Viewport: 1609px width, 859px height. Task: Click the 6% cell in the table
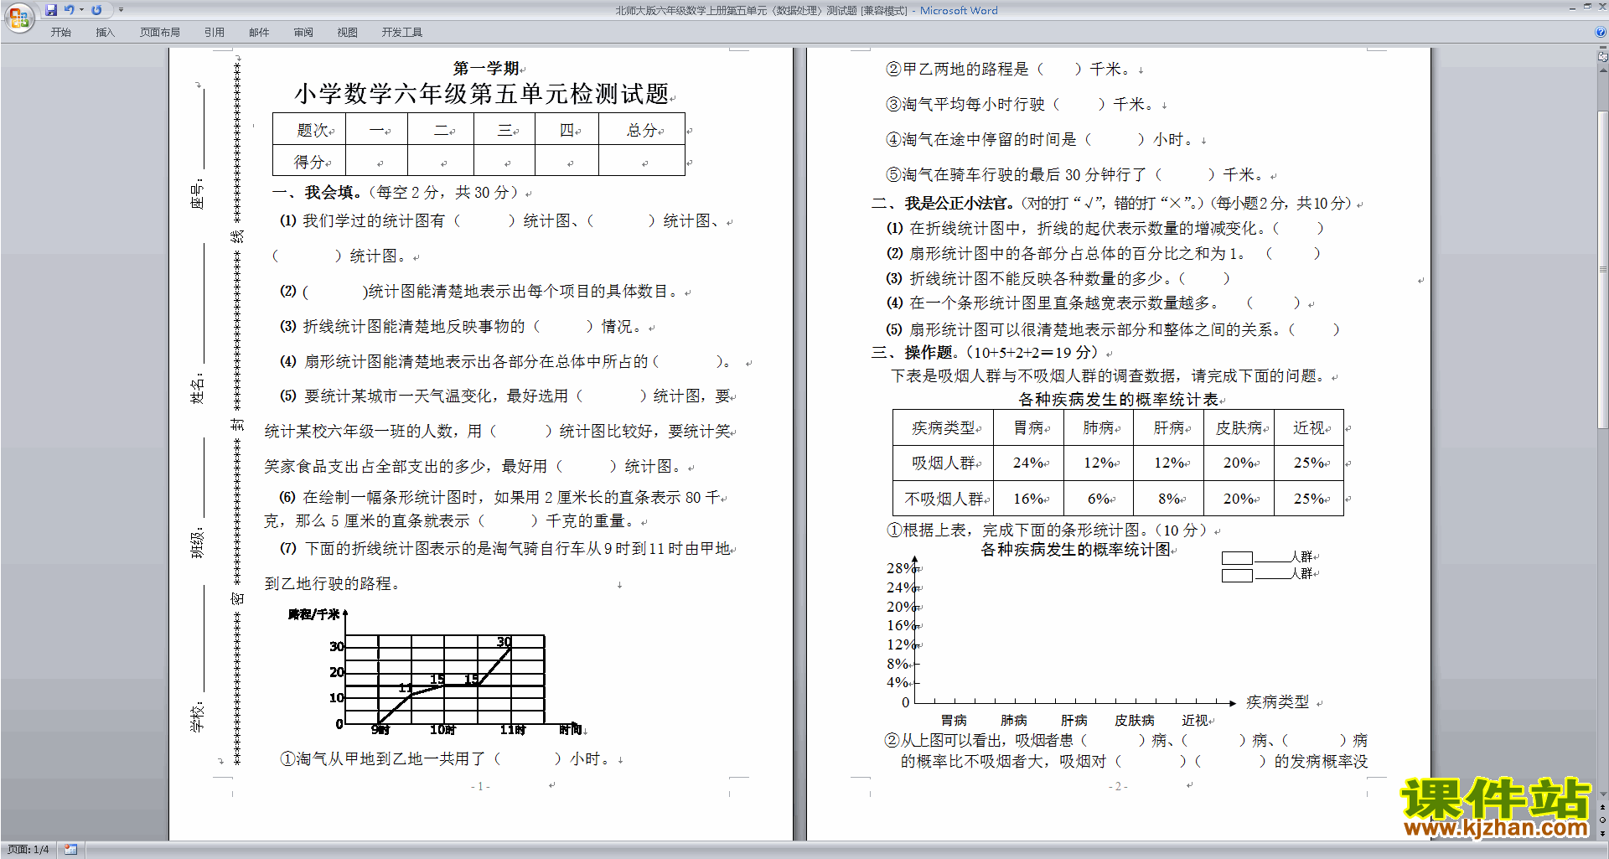pos(1099,499)
